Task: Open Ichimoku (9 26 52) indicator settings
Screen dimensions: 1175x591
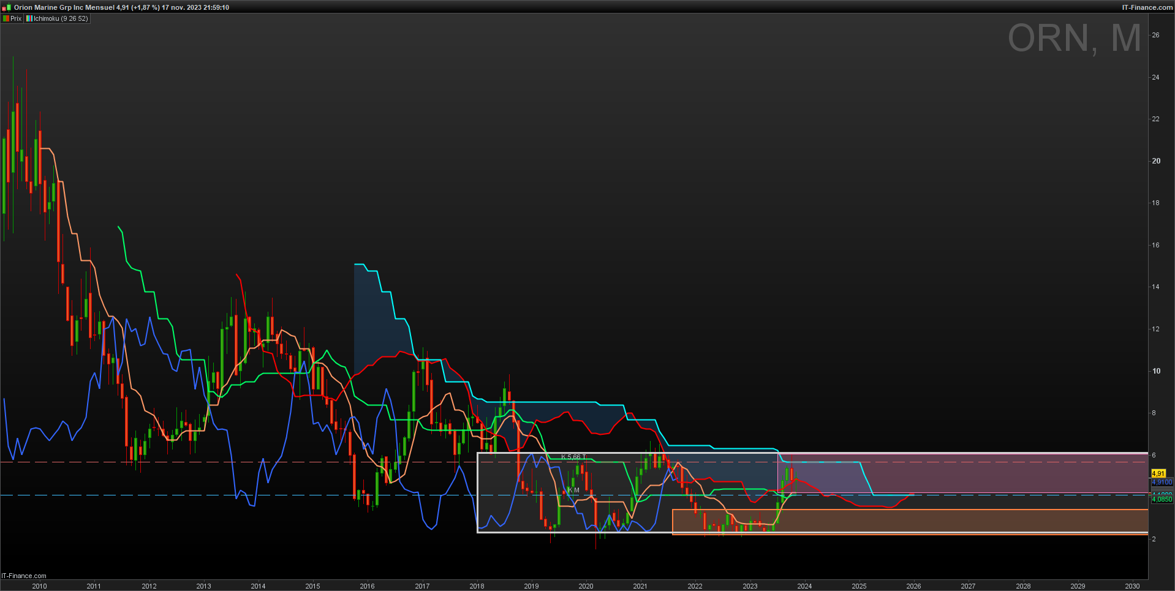Action: (x=61, y=18)
